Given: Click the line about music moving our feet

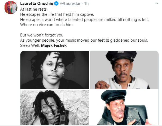Looking at the screenshot, I should 84,40.
